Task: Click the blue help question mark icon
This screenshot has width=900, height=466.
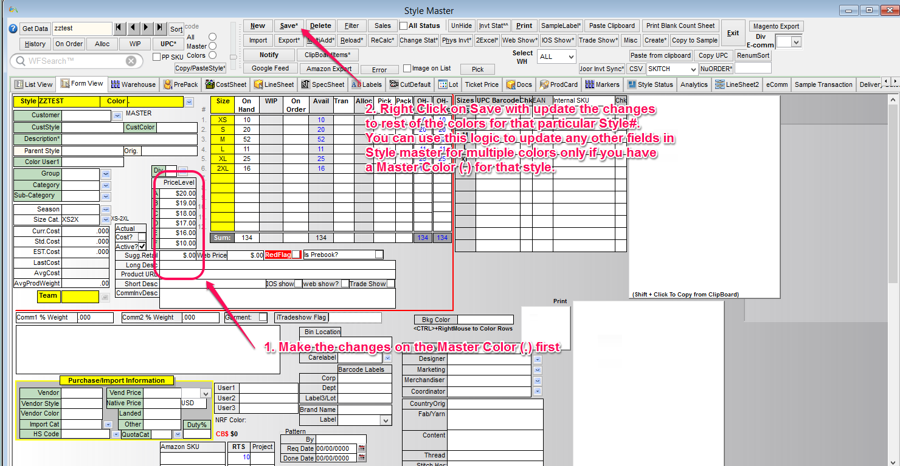Action: coord(14,29)
